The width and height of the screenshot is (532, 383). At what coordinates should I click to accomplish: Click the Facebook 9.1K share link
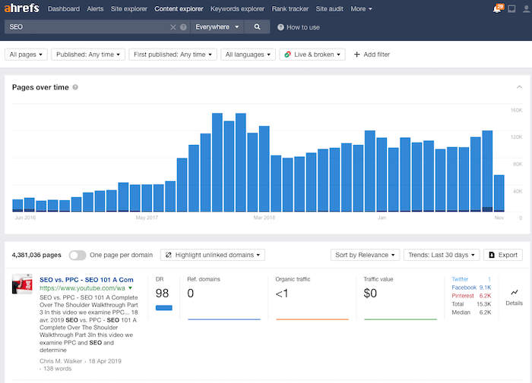[x=471, y=287]
